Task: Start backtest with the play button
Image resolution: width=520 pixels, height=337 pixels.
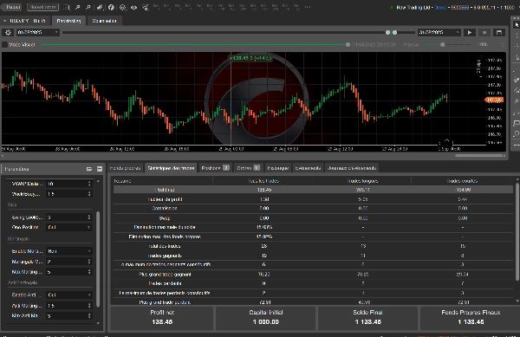Action: point(470,32)
